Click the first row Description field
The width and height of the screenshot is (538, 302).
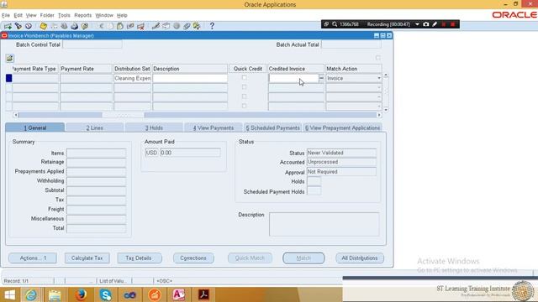190,78
